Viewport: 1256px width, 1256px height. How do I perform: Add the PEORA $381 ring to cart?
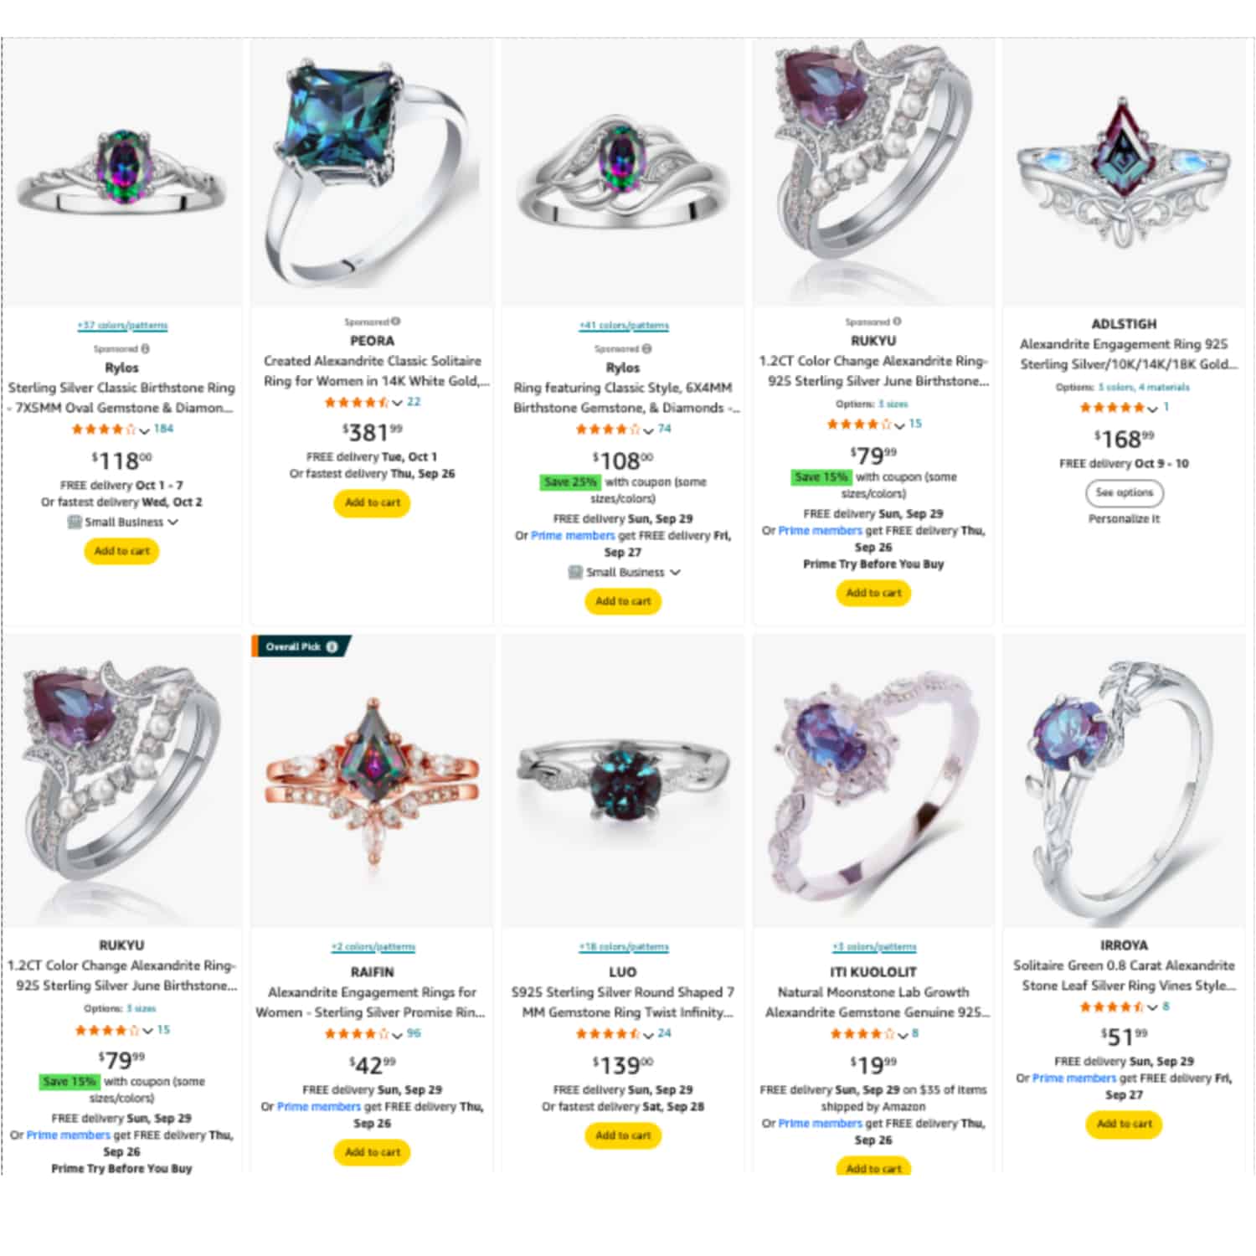[373, 502]
